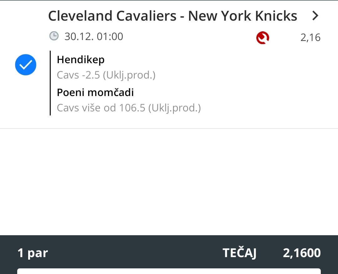Screen dimensions: 338x274
Task: Open the Cleveland Cavaliers - New York Knicks title
Action: tap(172, 16)
